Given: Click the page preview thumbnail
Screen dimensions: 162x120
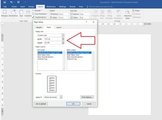Looking at the screenshot, I should (52, 84).
